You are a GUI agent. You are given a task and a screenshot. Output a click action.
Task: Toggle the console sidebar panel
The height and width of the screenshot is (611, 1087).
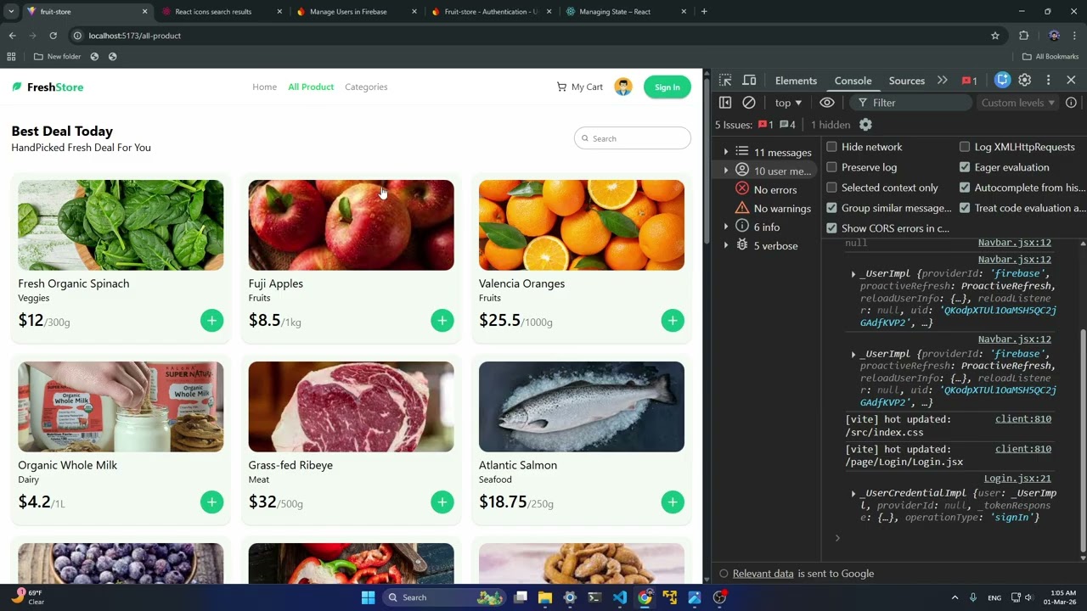tap(725, 103)
